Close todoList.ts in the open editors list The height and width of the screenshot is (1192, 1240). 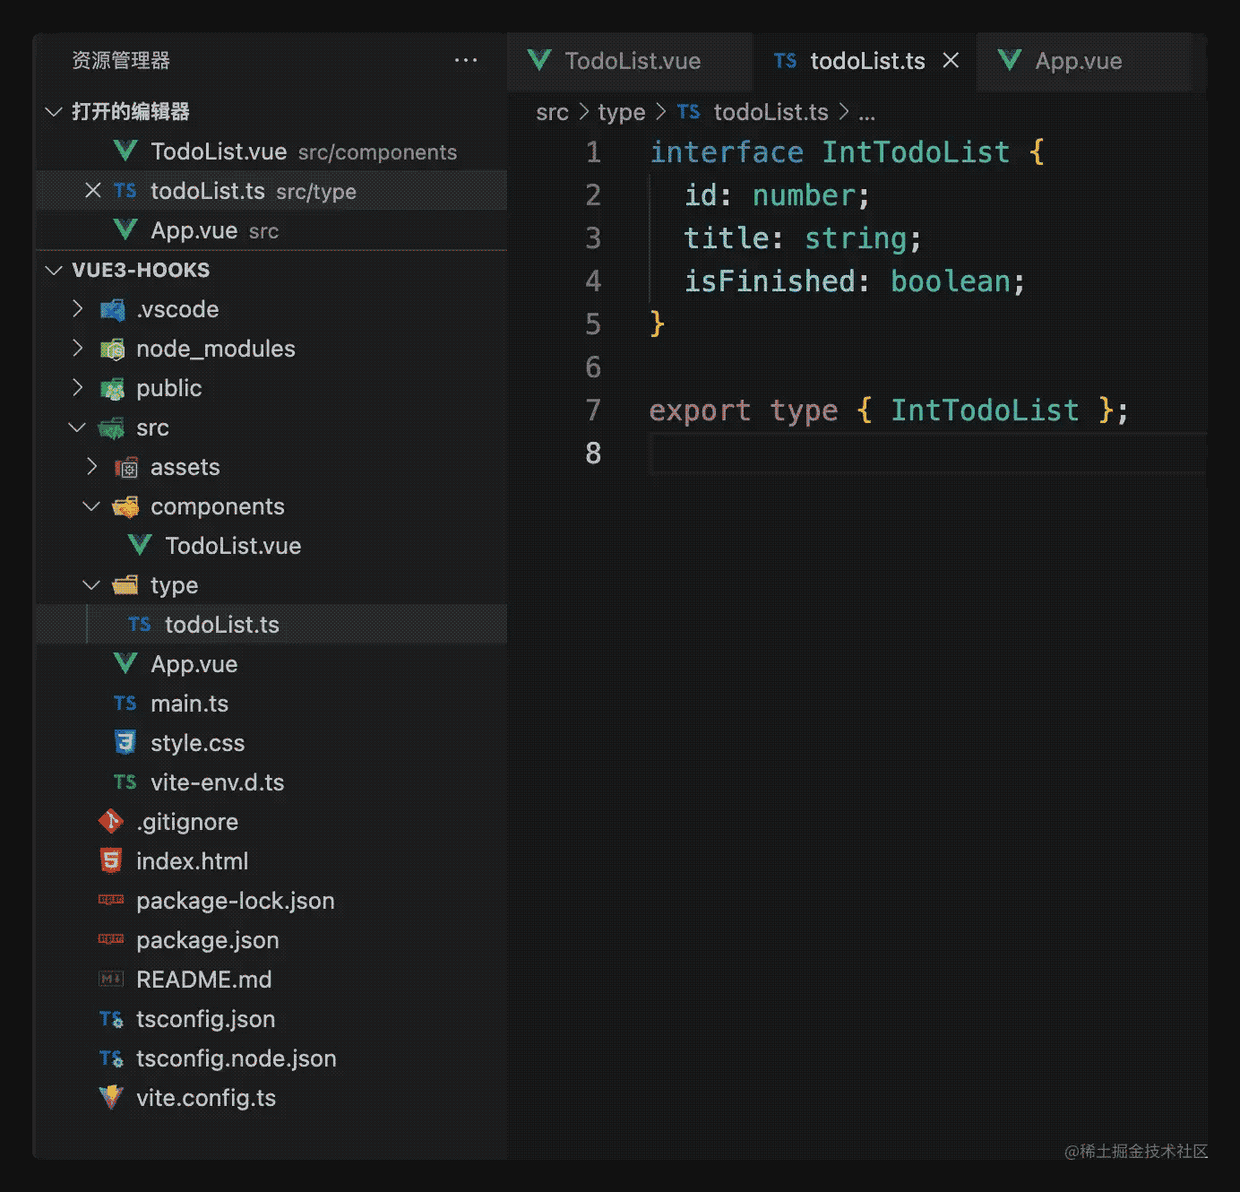click(92, 191)
